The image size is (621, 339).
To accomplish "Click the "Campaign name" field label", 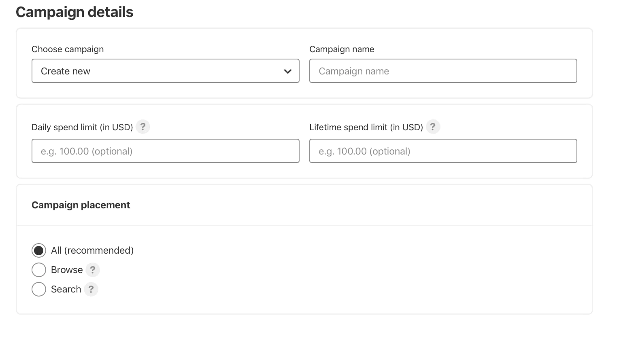I will coord(342,49).
